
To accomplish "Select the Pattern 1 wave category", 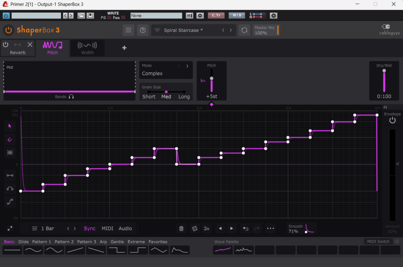I will coord(42,242).
